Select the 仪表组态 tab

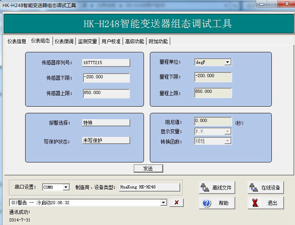coord(41,41)
